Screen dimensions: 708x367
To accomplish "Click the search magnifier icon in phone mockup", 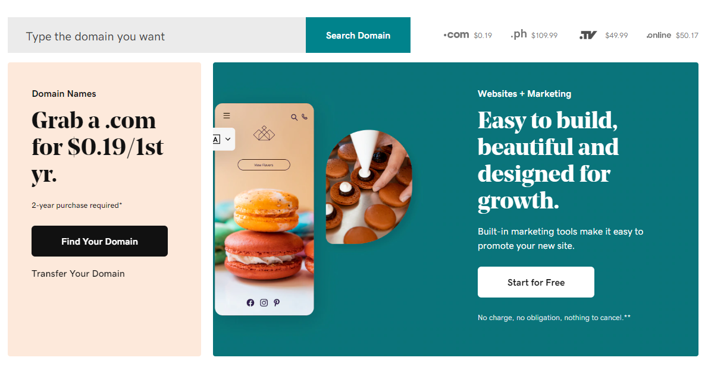I will pyautogui.click(x=294, y=117).
